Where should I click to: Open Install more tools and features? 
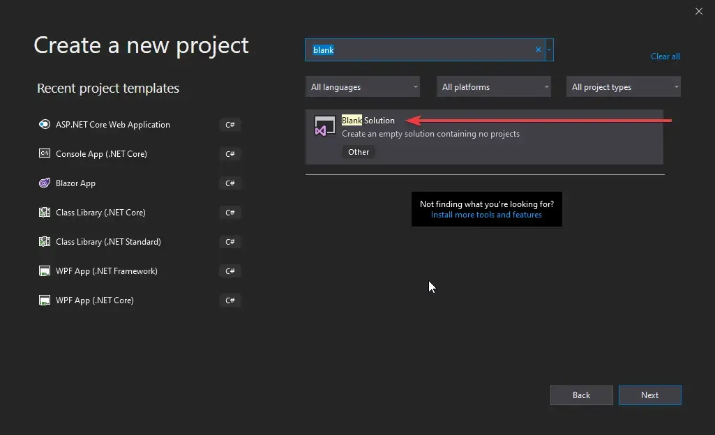tap(486, 214)
